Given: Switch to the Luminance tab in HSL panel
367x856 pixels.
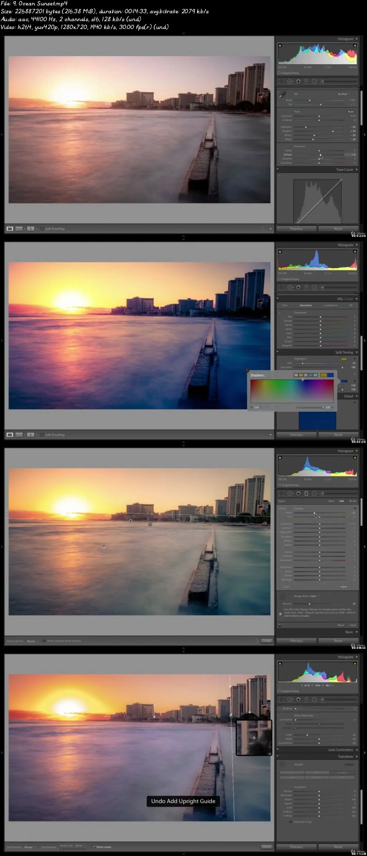Looking at the screenshot, I should (330, 305).
